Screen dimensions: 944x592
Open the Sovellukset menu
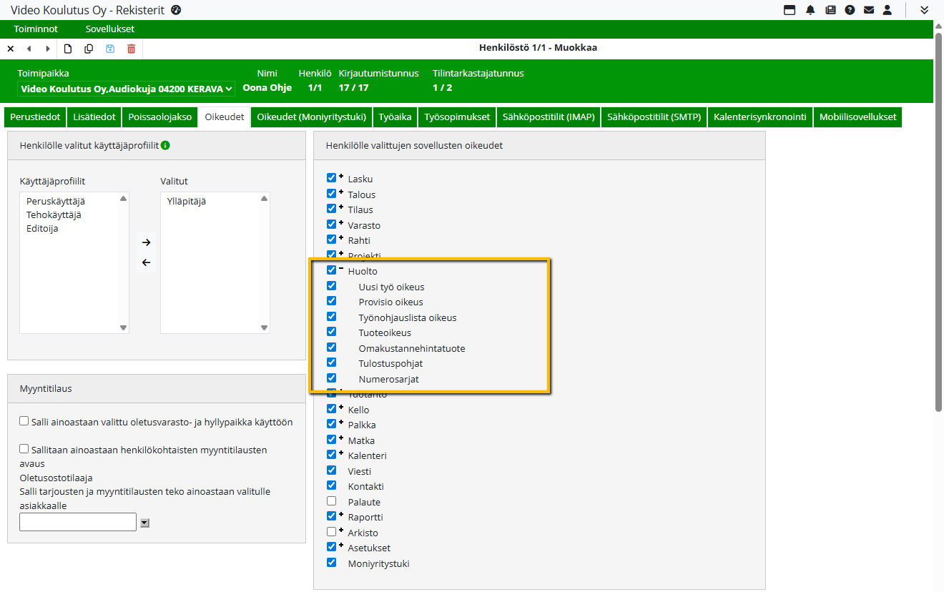[x=109, y=29]
